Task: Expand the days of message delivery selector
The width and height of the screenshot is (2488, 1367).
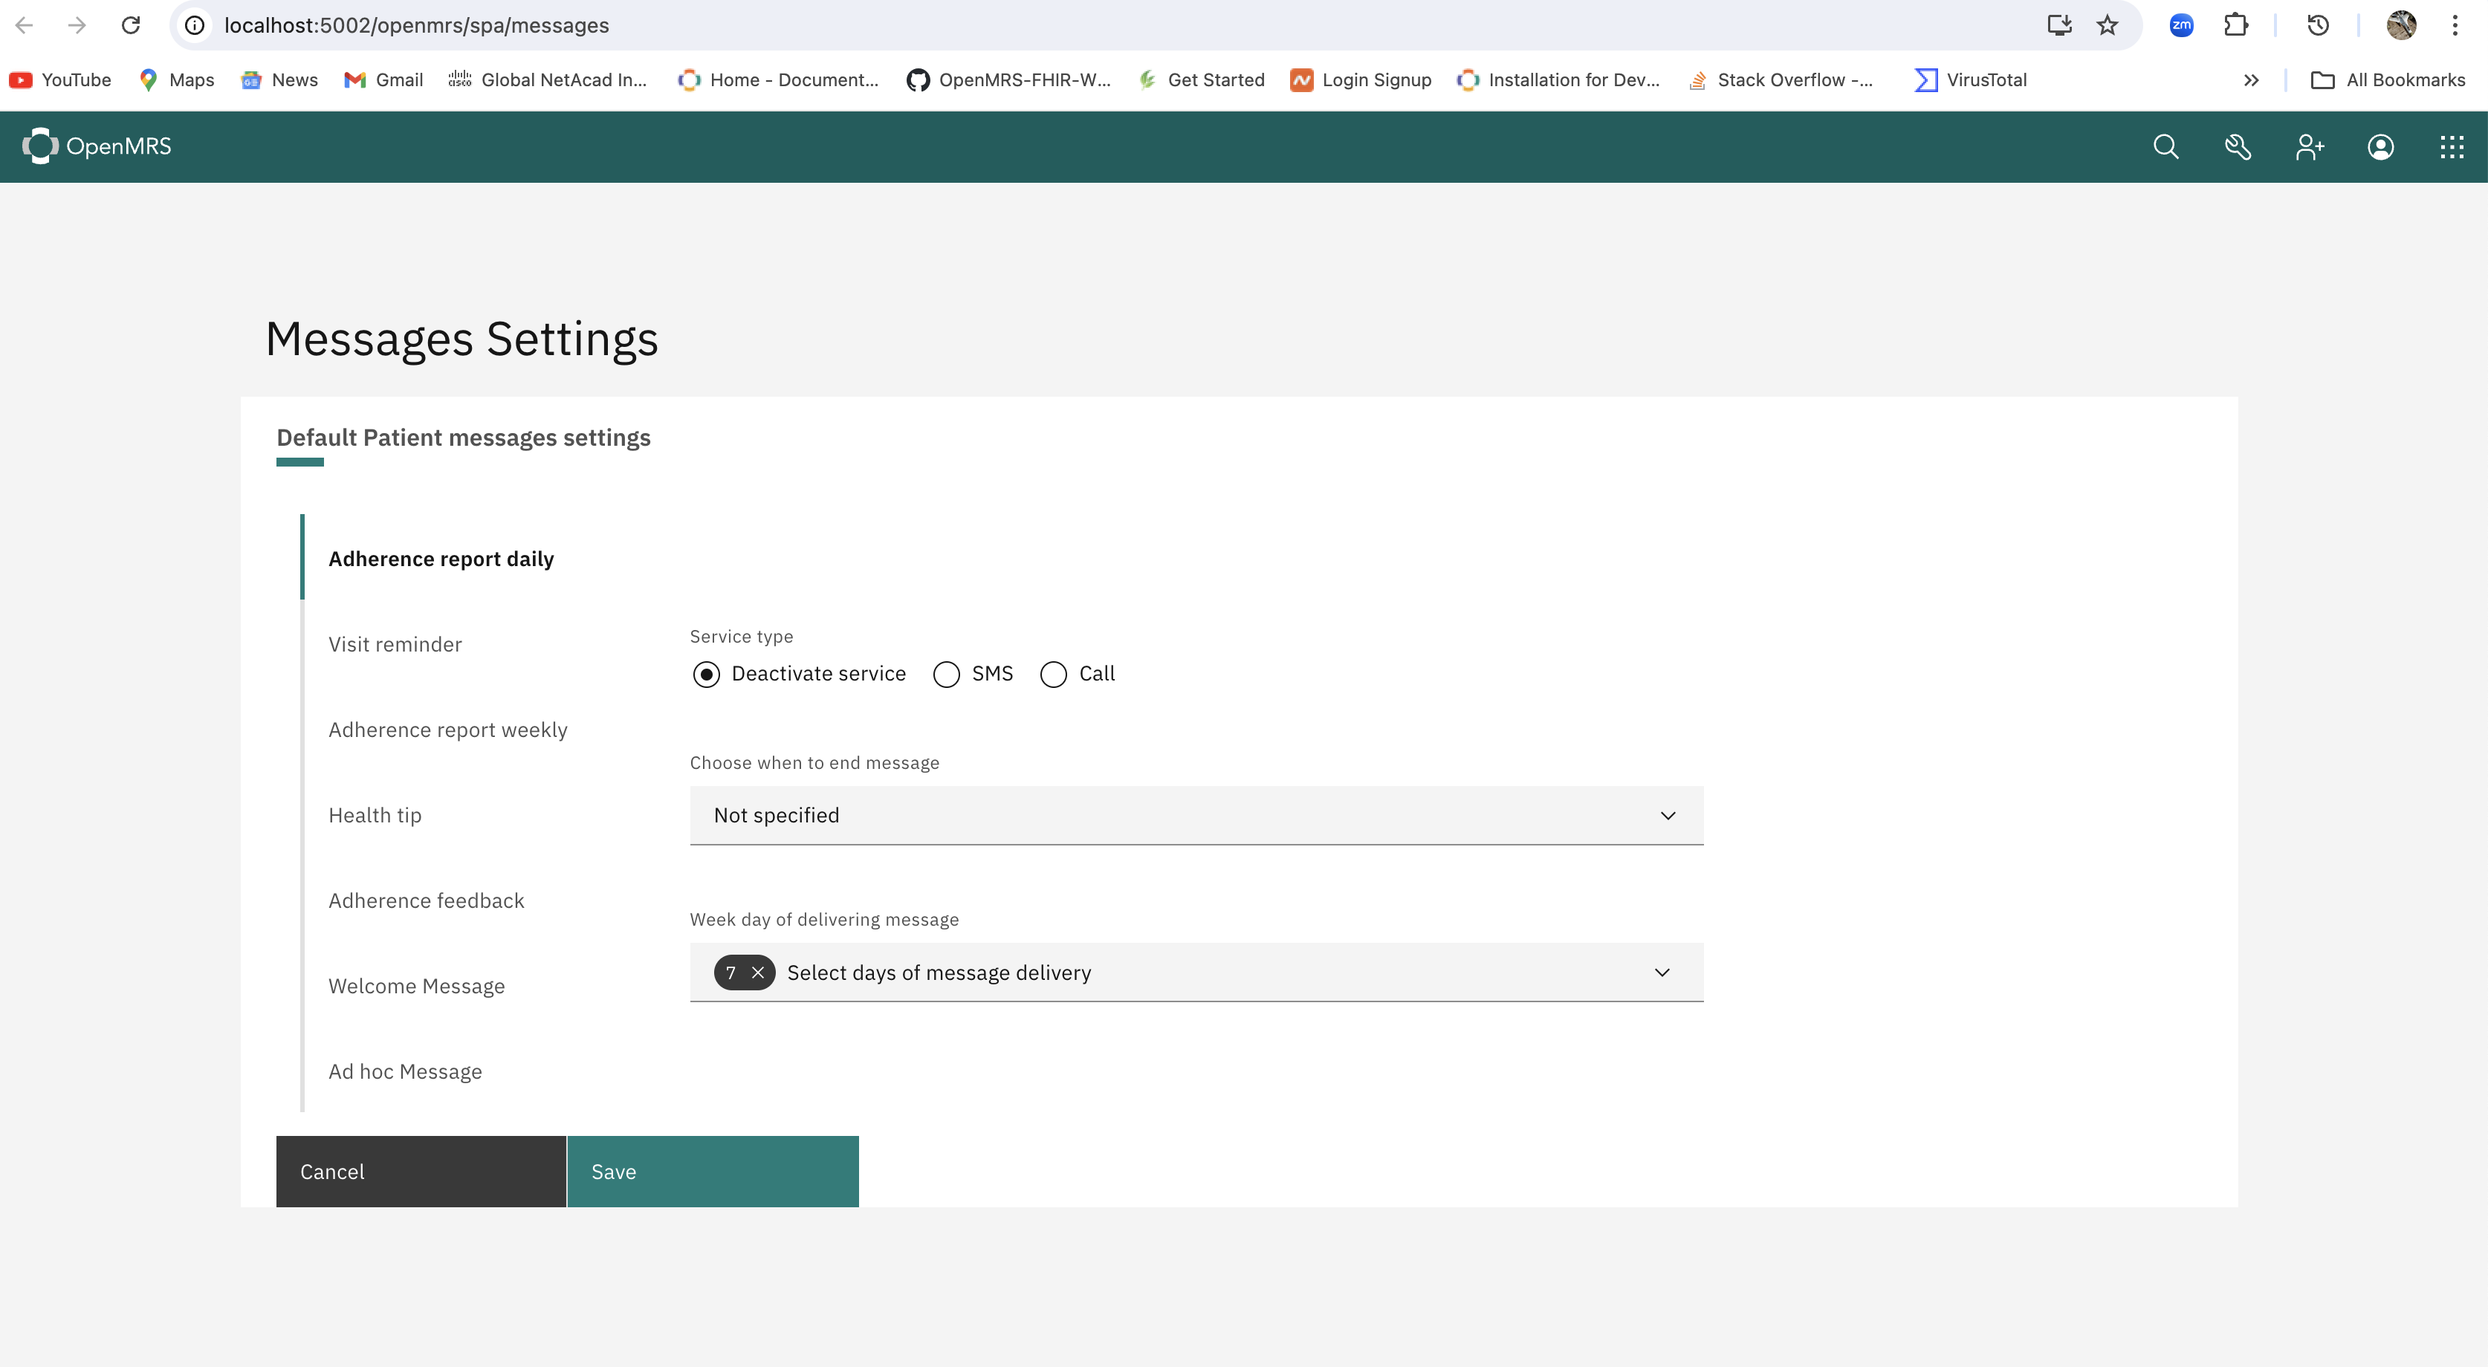Action: coord(1662,973)
